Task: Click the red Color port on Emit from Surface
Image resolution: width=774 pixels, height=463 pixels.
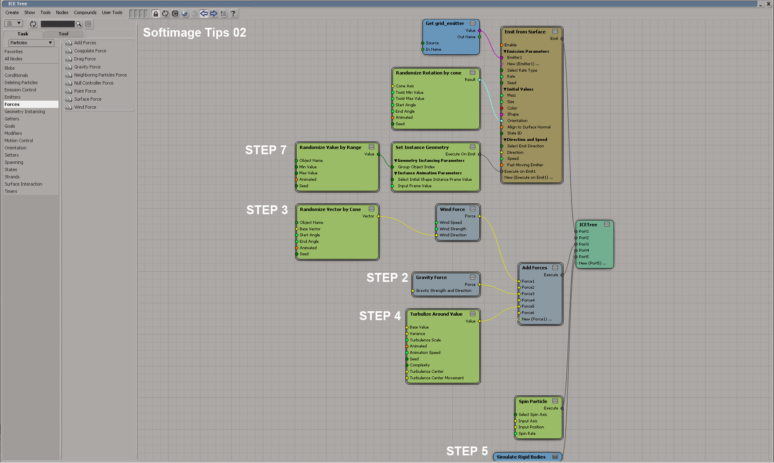Action: pyautogui.click(x=501, y=108)
